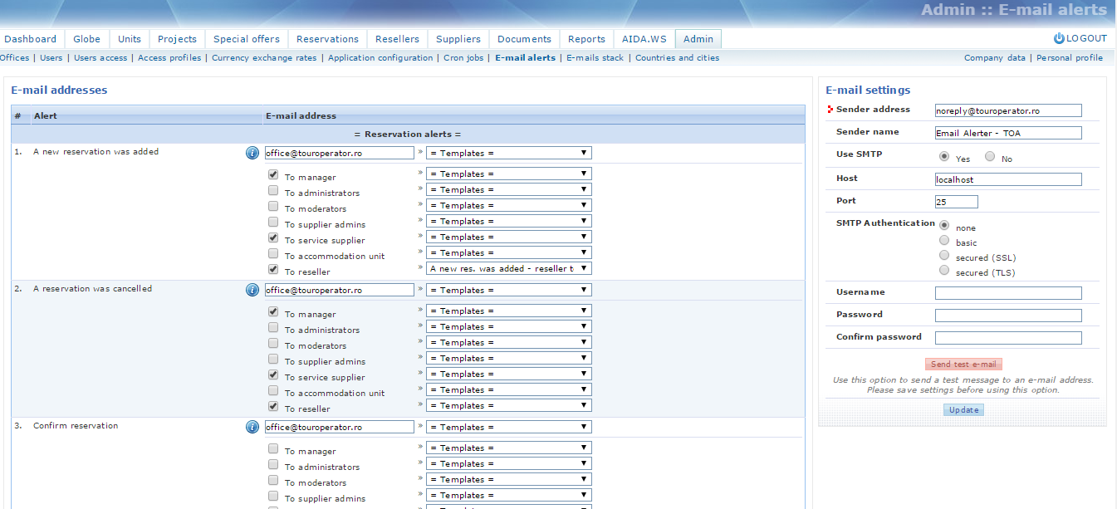
Task: Switch to the Reservations tab
Action: click(x=327, y=39)
